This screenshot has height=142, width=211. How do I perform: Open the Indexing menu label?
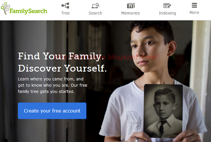(x=167, y=13)
